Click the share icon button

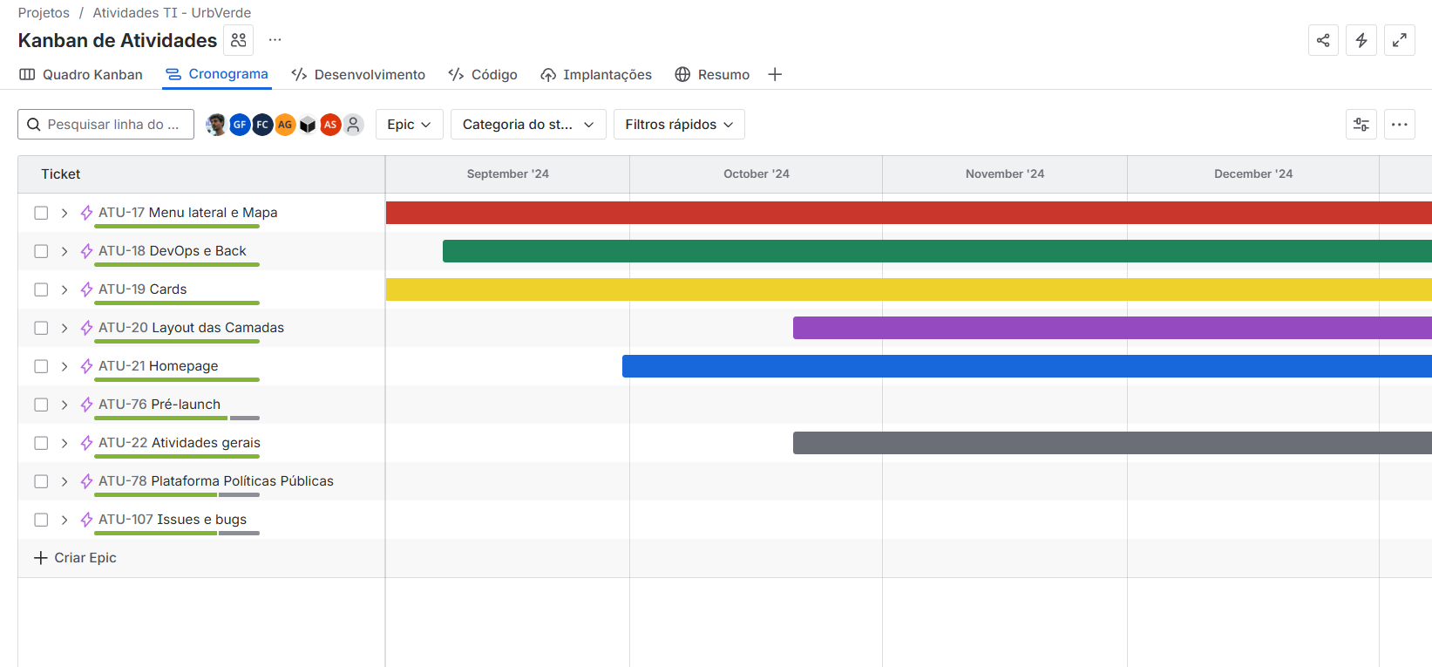coord(1322,40)
